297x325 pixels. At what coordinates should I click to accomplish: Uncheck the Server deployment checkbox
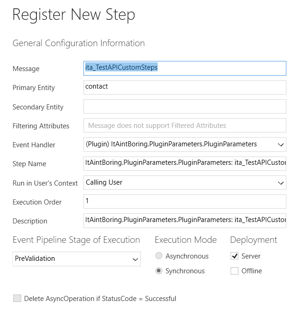[234, 256]
